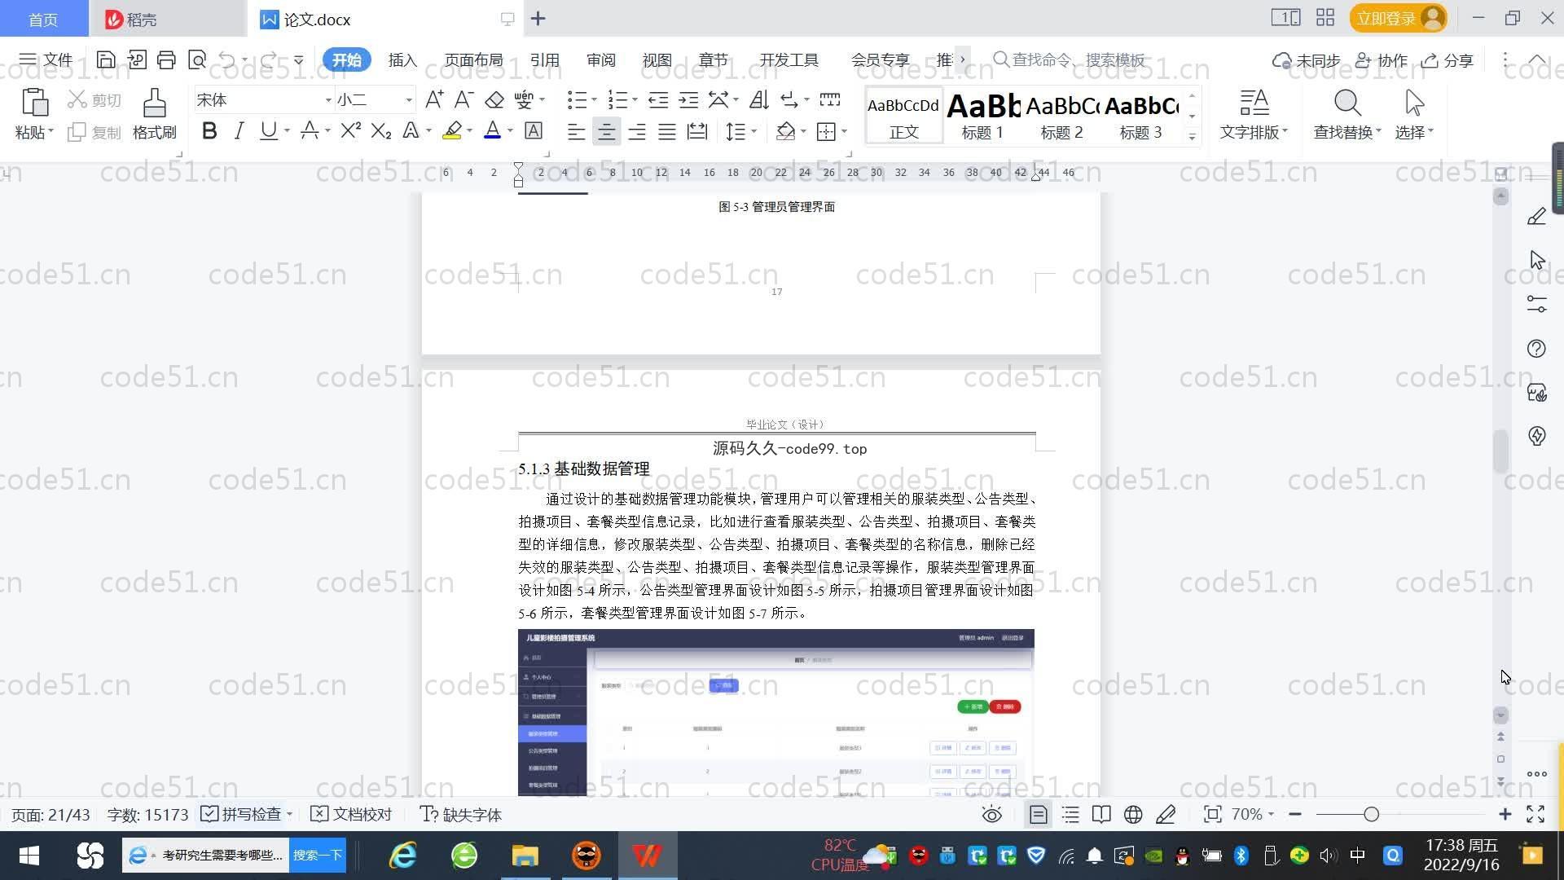
Task: Click the 查找命令 search input field
Action: point(1077,59)
